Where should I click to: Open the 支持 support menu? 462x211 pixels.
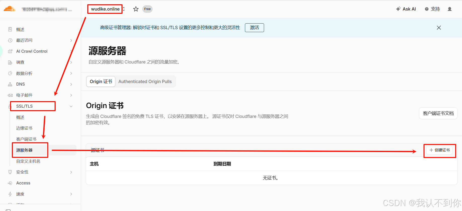[x=435, y=9]
